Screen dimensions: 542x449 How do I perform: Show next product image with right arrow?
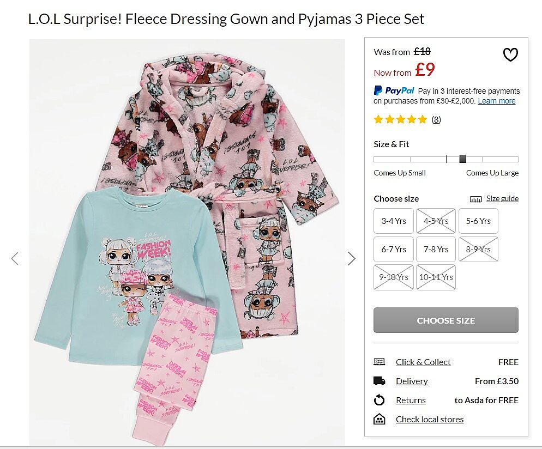coord(351,258)
